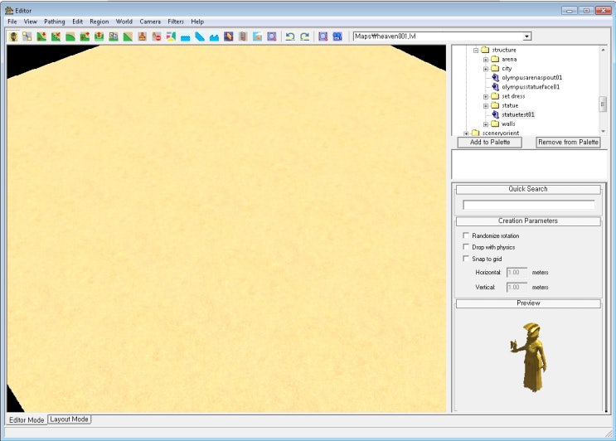Open the File menu
The width and height of the screenshot is (616, 441).
(12, 22)
